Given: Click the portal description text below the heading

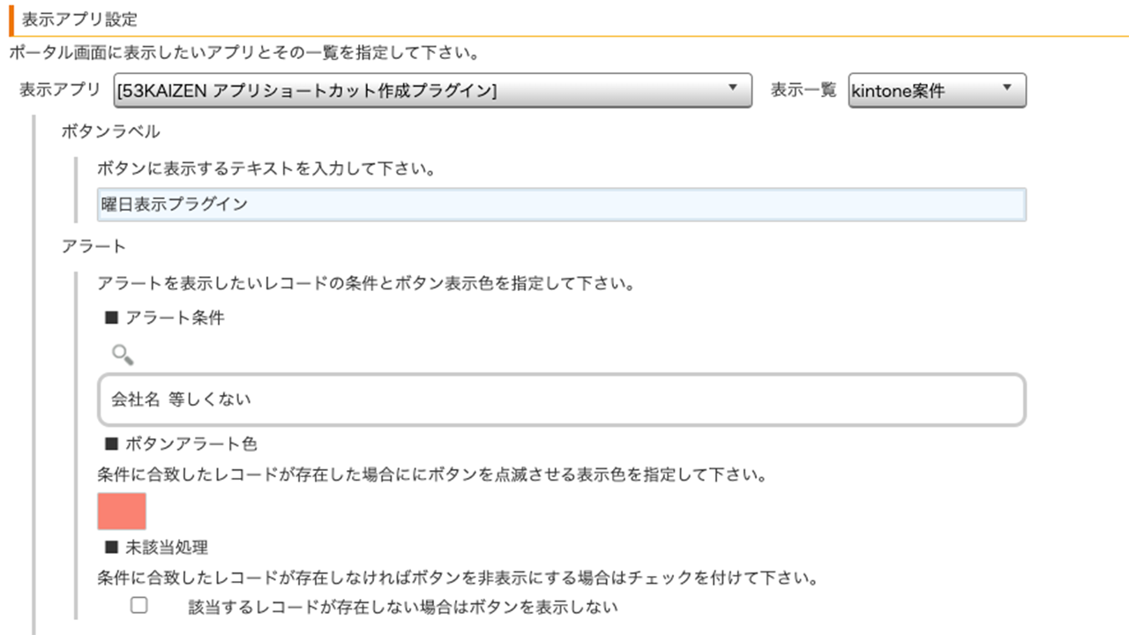Looking at the screenshot, I should (243, 53).
